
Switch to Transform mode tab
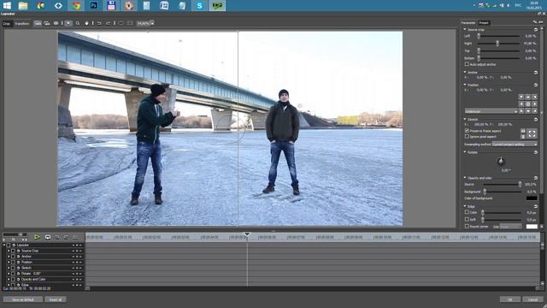click(22, 23)
